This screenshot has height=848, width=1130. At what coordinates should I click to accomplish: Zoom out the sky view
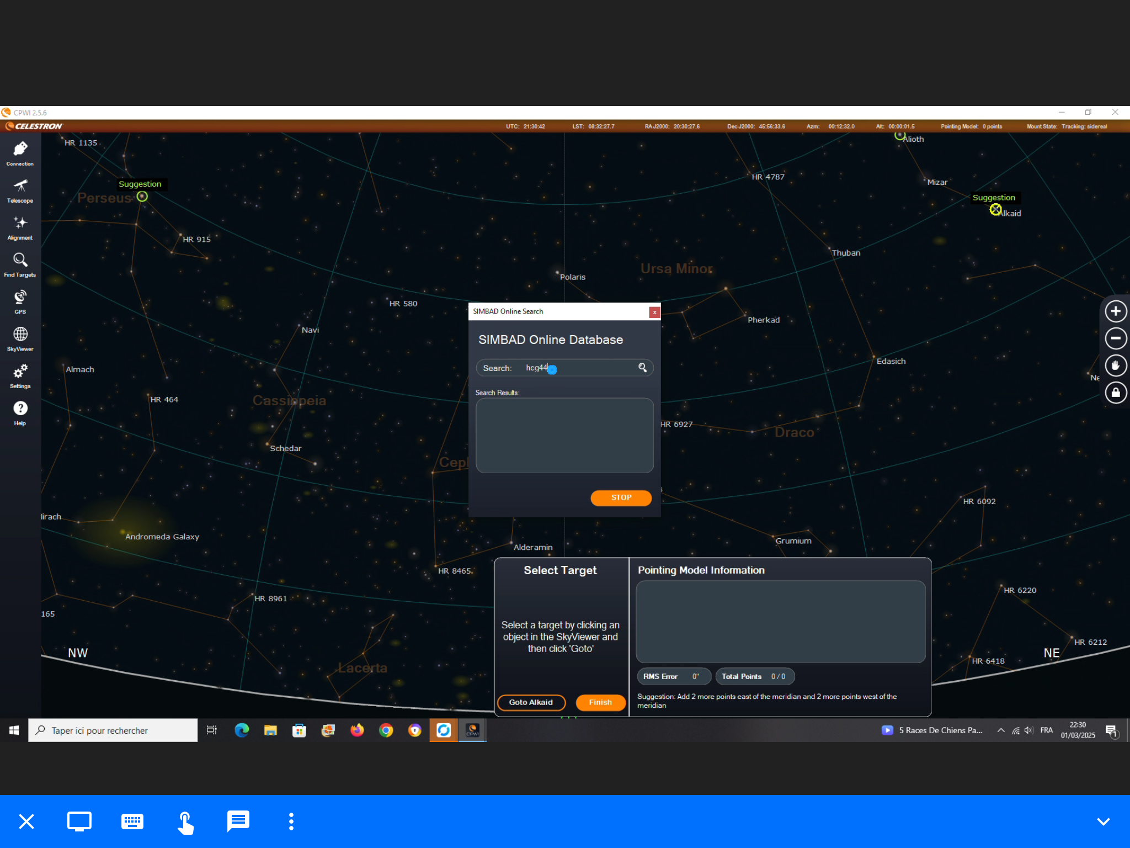(x=1116, y=338)
